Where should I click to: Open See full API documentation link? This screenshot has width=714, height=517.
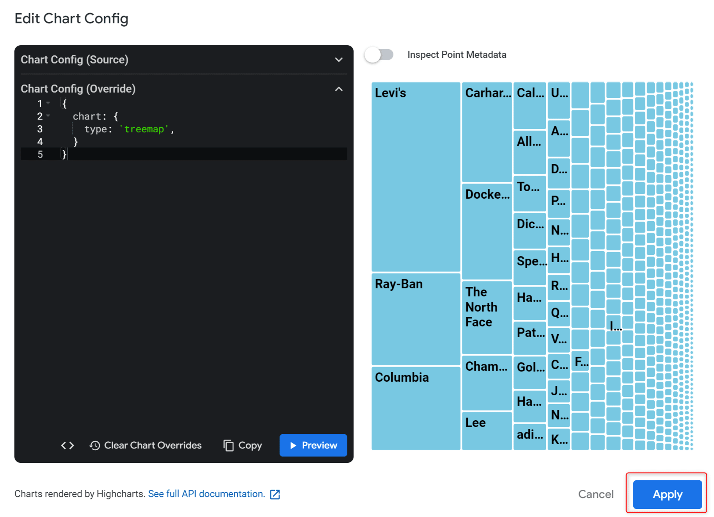click(x=206, y=494)
